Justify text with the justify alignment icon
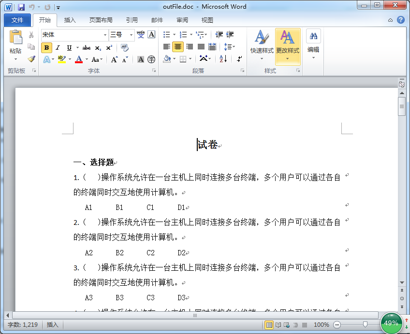The width and height of the screenshot is (410, 334). pyautogui.click(x=201, y=47)
